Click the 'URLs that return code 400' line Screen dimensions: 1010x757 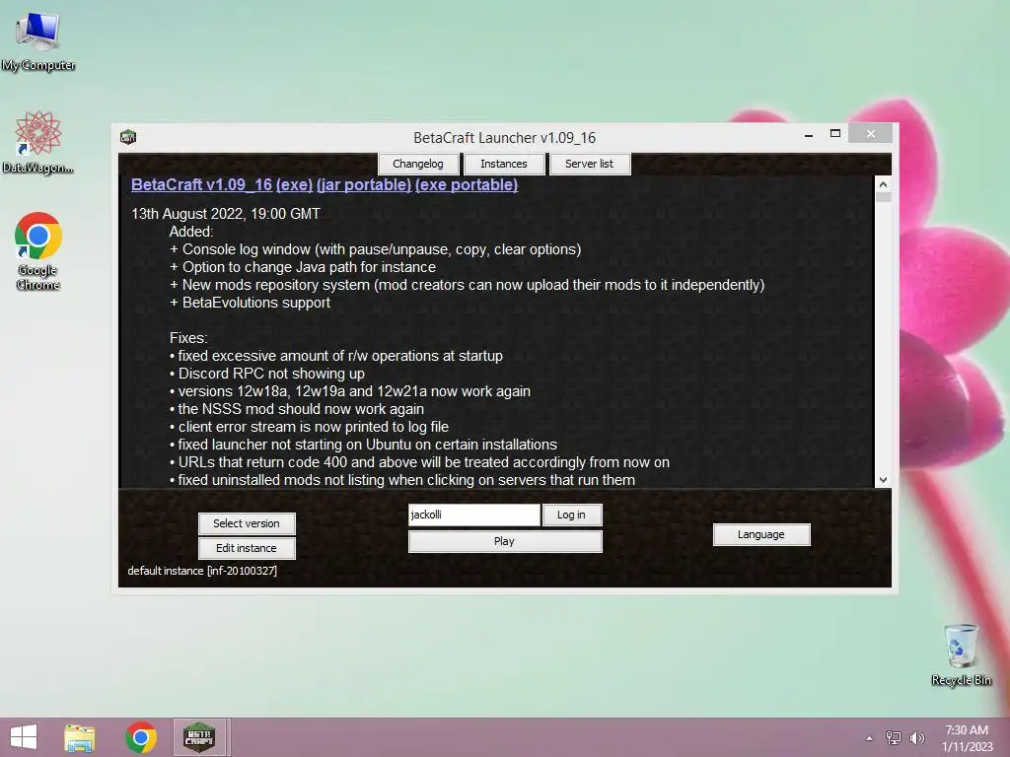tap(420, 462)
